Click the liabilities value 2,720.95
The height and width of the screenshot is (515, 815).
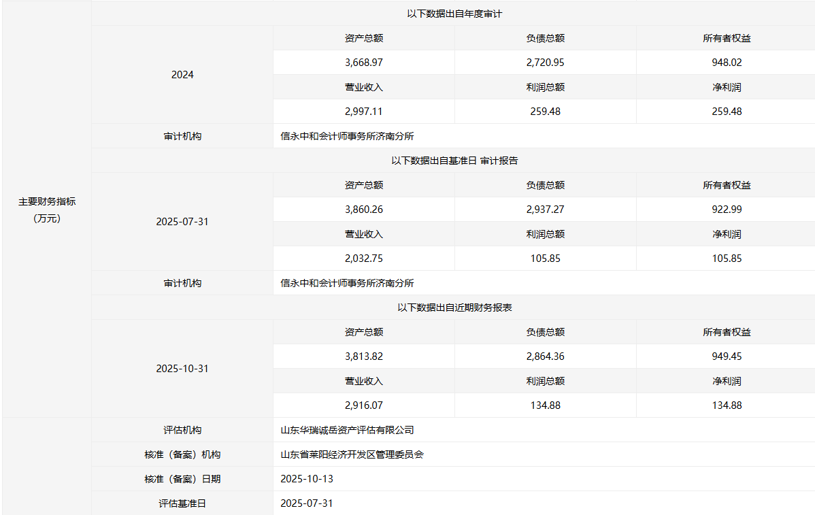coord(545,63)
